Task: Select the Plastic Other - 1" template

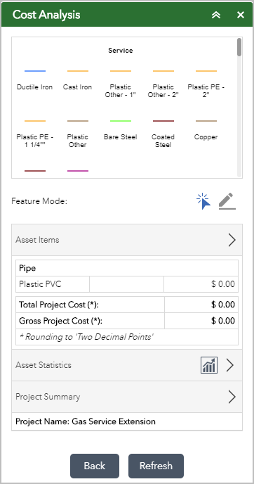Action: tap(121, 83)
